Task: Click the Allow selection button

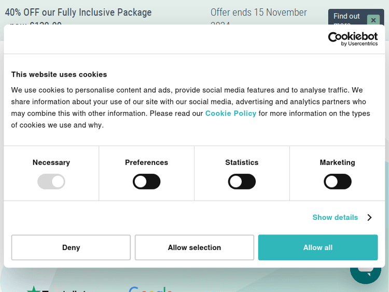Action: (195, 247)
